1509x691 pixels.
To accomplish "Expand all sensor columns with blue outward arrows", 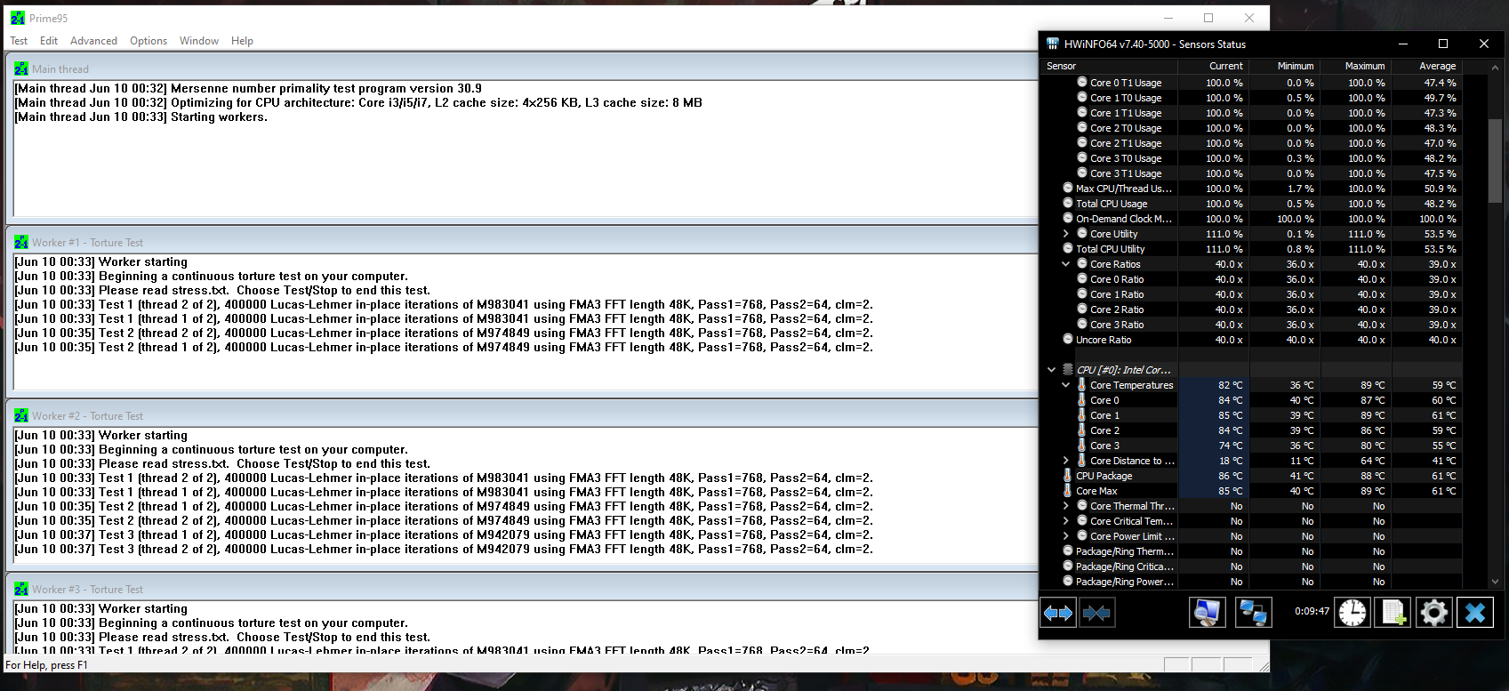I will 1058,613.
